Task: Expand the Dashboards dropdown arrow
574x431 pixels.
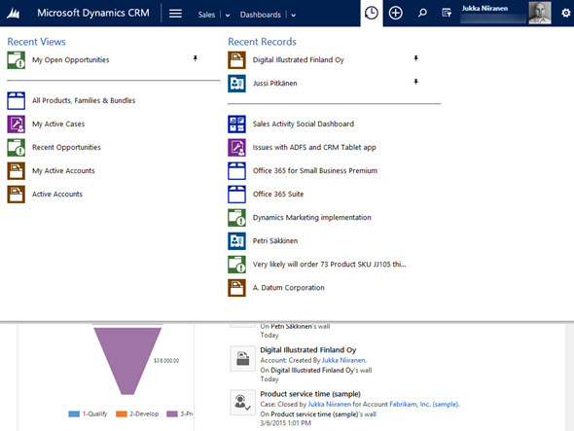Action: [293, 15]
